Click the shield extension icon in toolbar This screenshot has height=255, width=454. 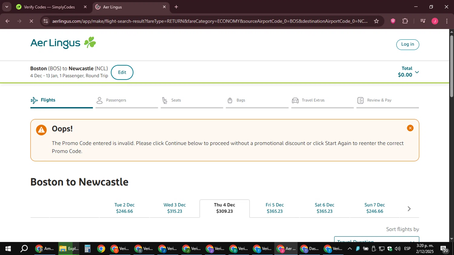393,21
